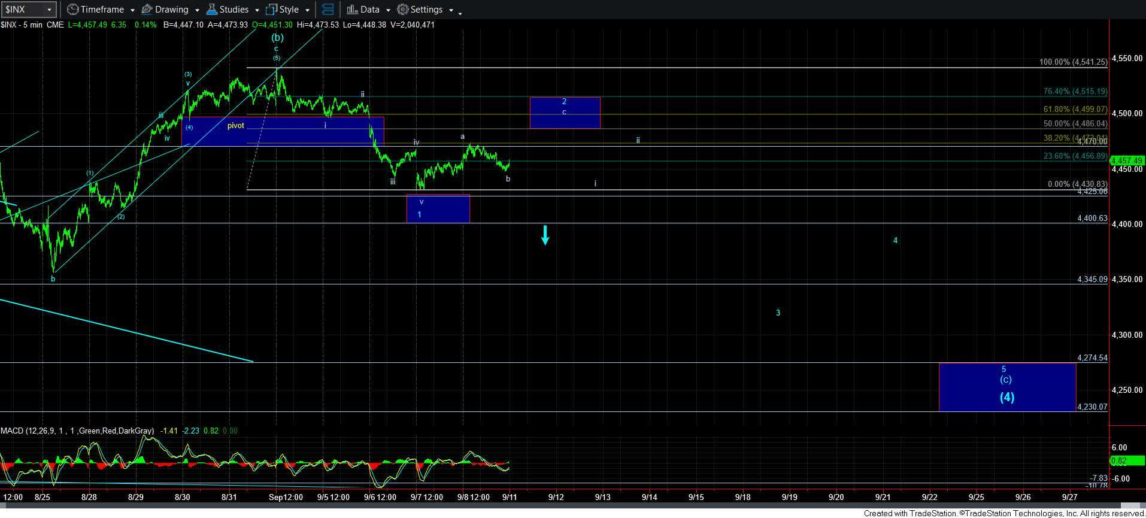
Task: Expand the Studies dropdown arrow
Action: [x=256, y=10]
